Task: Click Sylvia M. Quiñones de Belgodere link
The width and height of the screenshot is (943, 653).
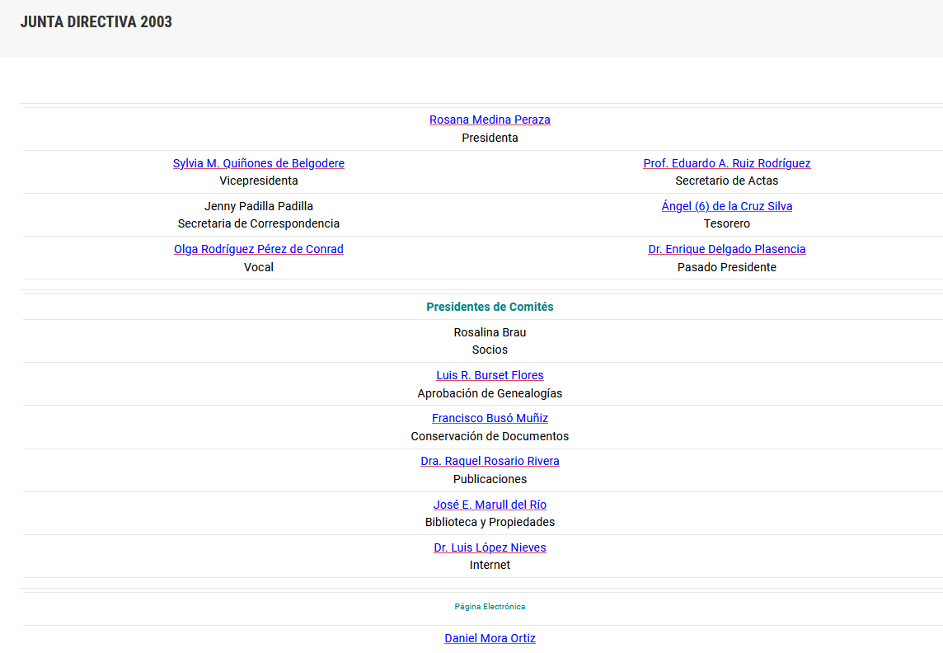Action: coord(258,163)
